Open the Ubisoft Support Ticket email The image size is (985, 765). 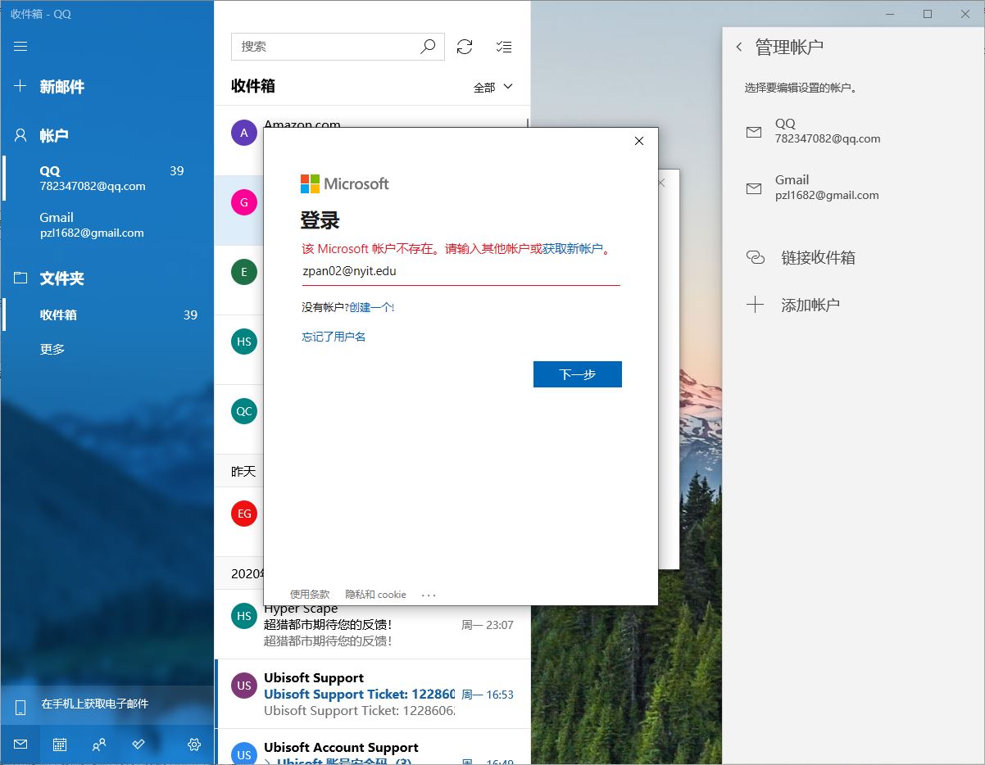click(x=373, y=694)
